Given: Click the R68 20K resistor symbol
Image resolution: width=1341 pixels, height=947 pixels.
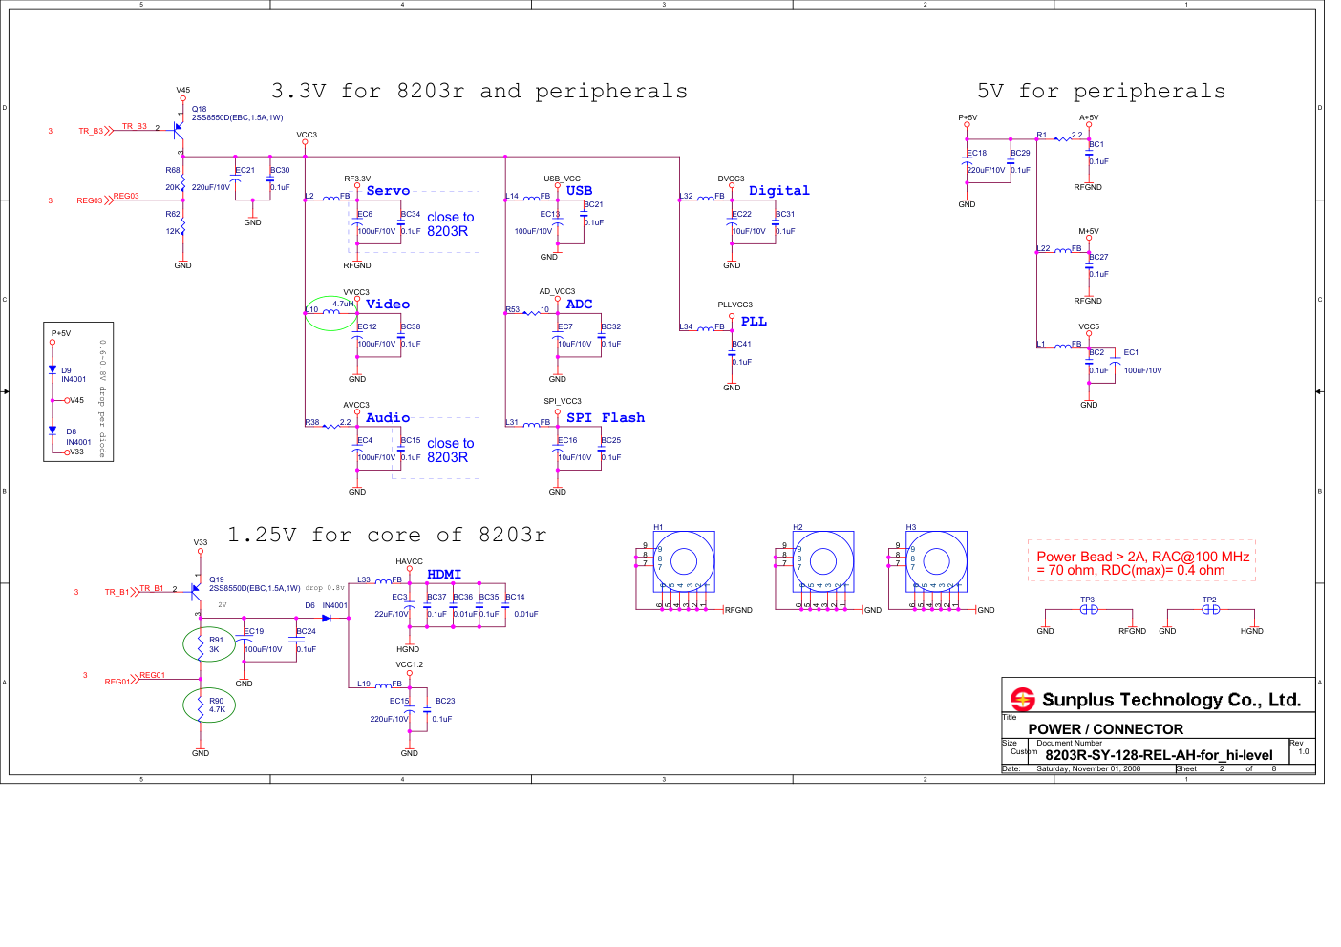Looking at the screenshot, I should pyautogui.click(x=182, y=183).
